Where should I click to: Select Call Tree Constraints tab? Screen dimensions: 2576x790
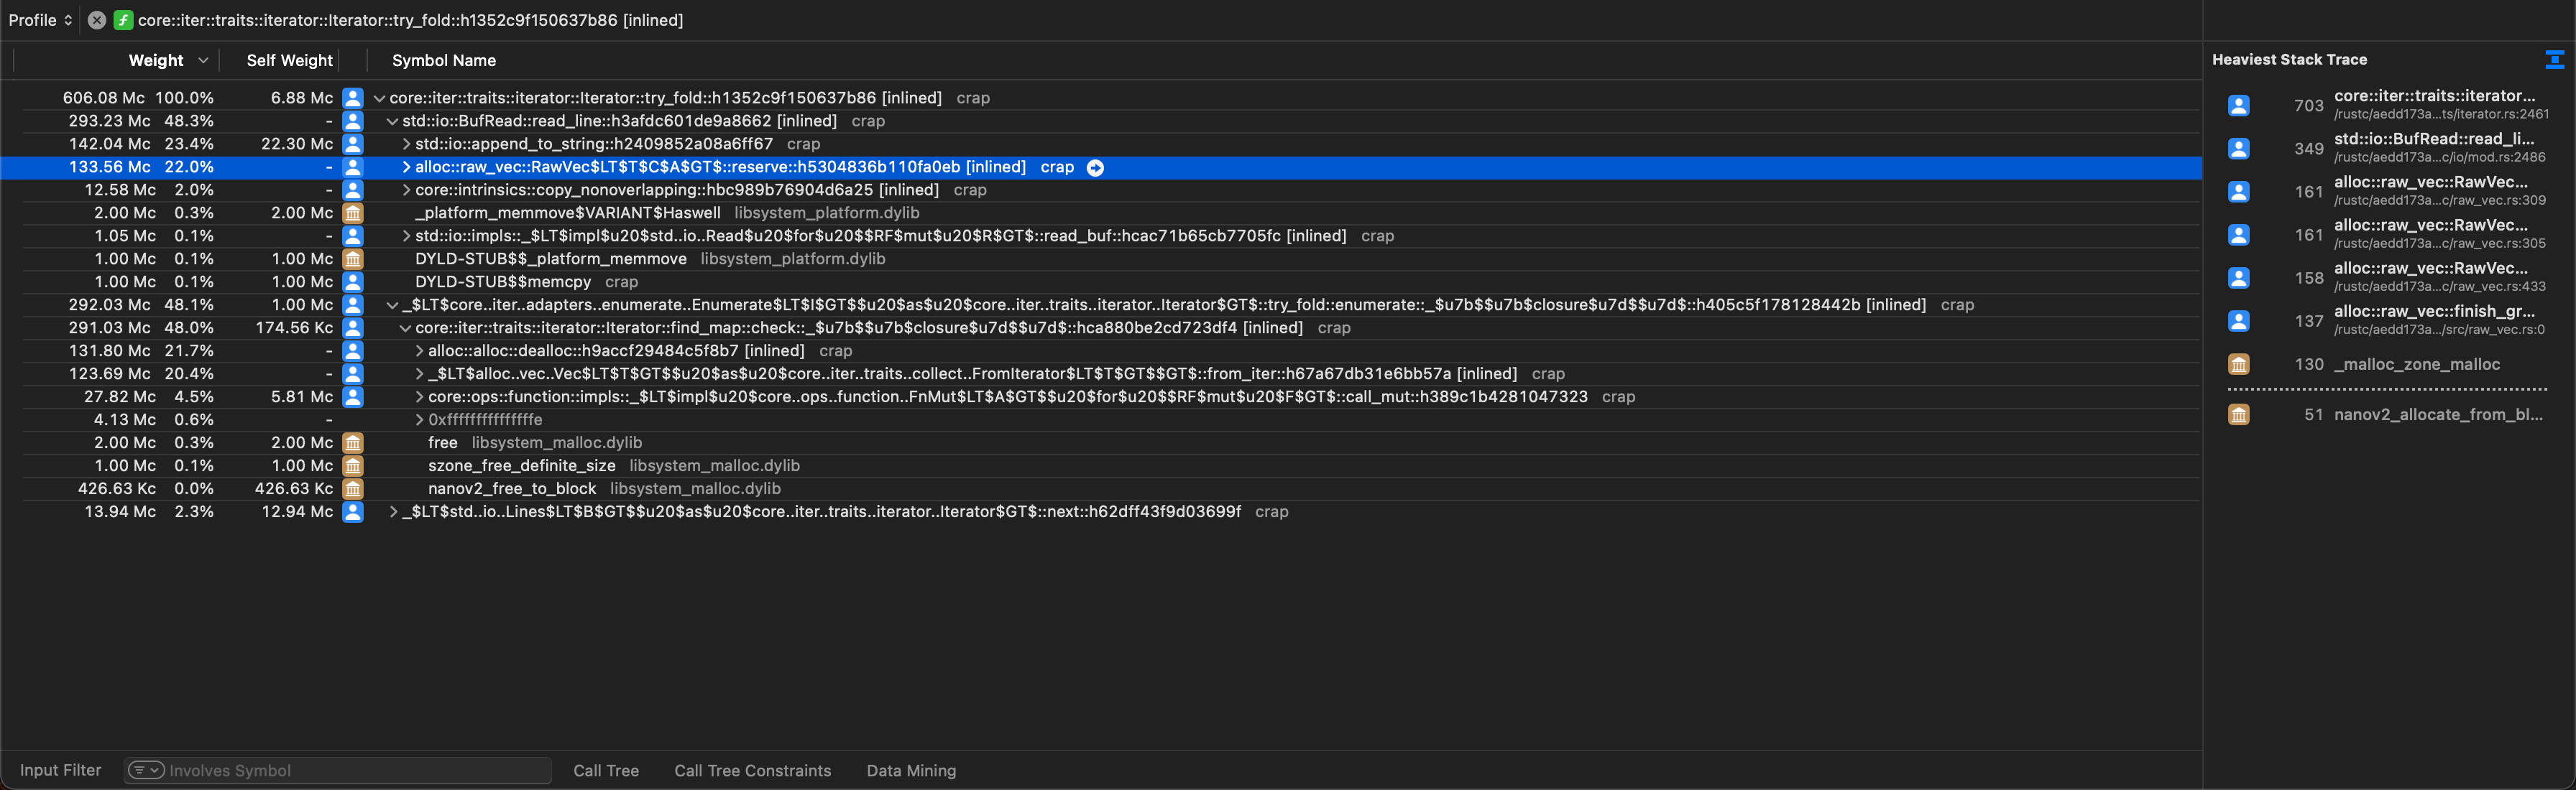[754, 768]
